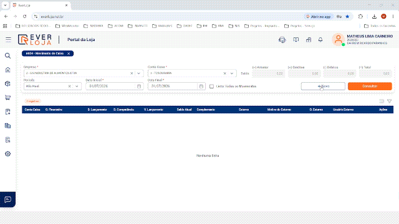
Task: Click the Data Final date field
Action: click(176, 86)
